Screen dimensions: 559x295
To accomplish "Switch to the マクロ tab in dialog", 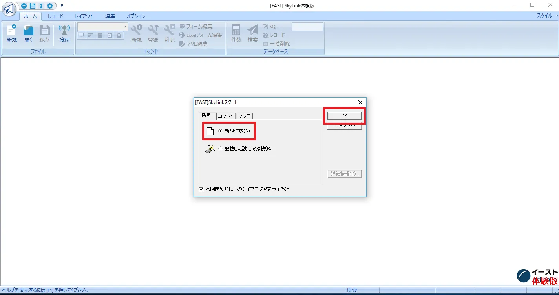I will pyautogui.click(x=244, y=116).
